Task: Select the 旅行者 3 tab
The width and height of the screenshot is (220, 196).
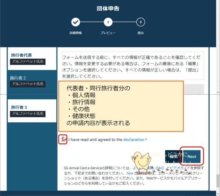Action: pyautogui.click(x=32, y=111)
